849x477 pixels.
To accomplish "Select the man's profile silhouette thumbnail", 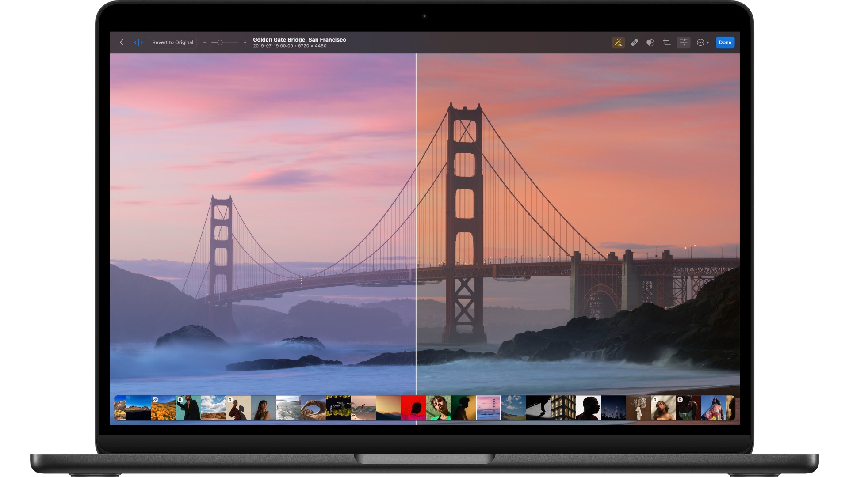I will point(589,408).
